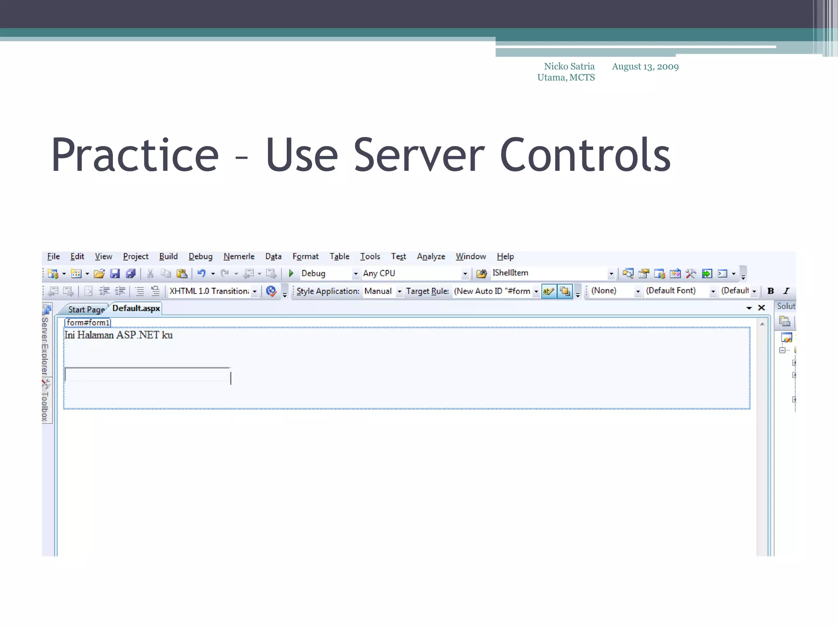
Task: Open the Build menu
Action: point(168,256)
